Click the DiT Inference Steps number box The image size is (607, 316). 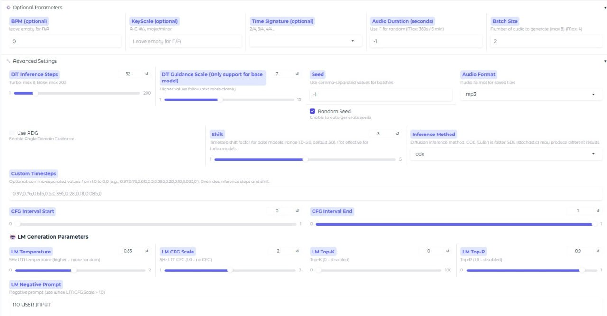pos(130,74)
